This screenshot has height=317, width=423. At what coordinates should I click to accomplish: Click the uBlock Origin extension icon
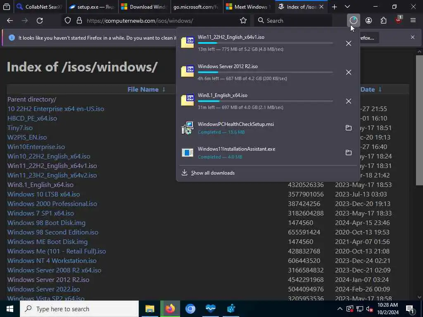tap(399, 21)
